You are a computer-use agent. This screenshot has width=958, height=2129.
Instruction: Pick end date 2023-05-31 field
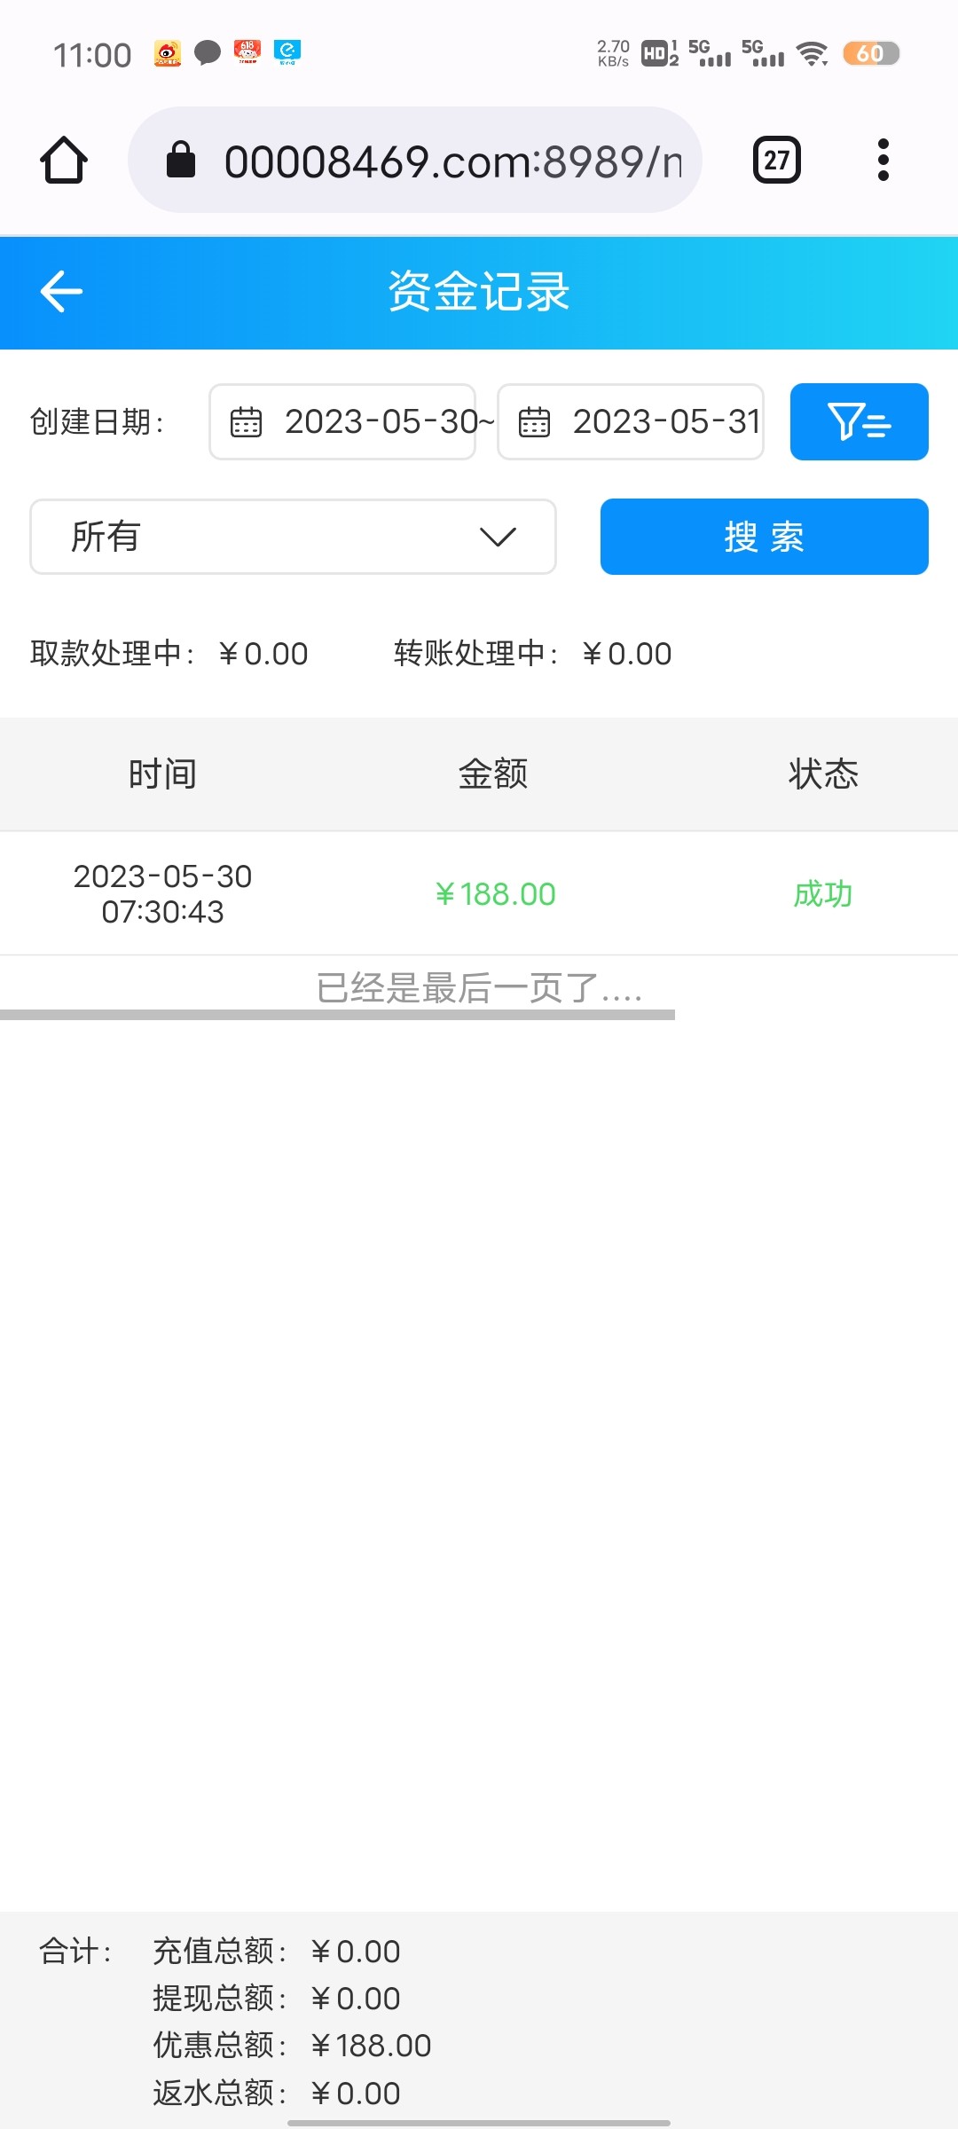(665, 422)
